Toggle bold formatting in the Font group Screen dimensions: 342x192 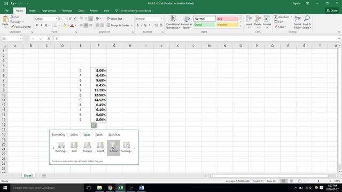(37, 26)
